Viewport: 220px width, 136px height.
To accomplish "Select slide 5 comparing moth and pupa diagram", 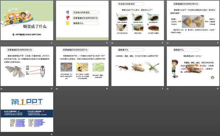I will 27,66.
